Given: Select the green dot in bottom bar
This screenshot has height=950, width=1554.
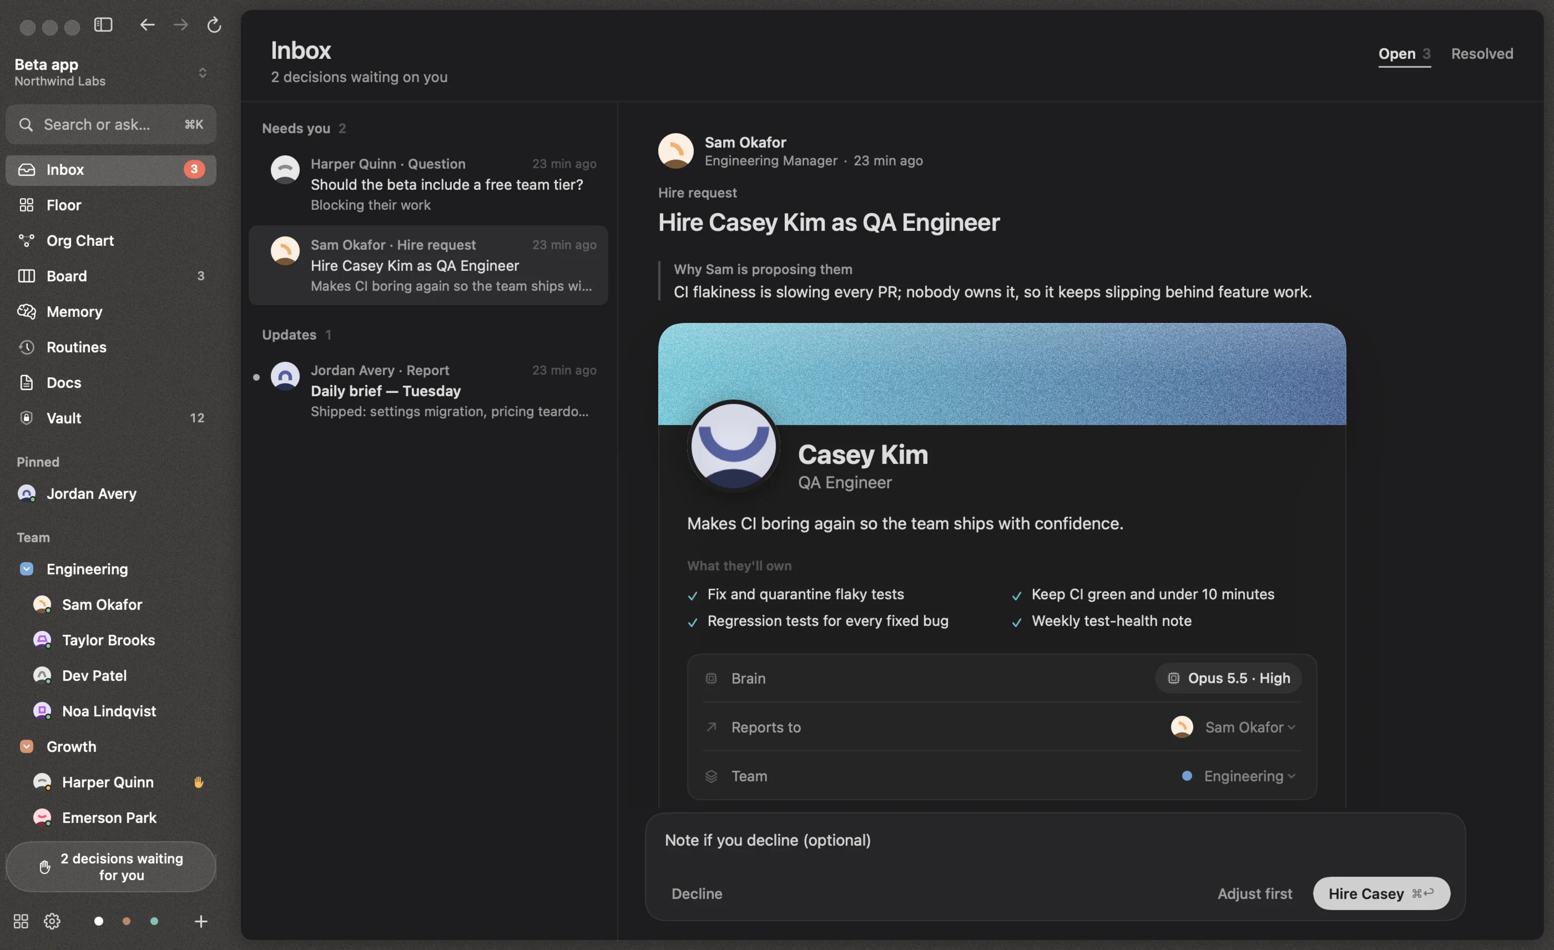Looking at the screenshot, I should coord(154,921).
